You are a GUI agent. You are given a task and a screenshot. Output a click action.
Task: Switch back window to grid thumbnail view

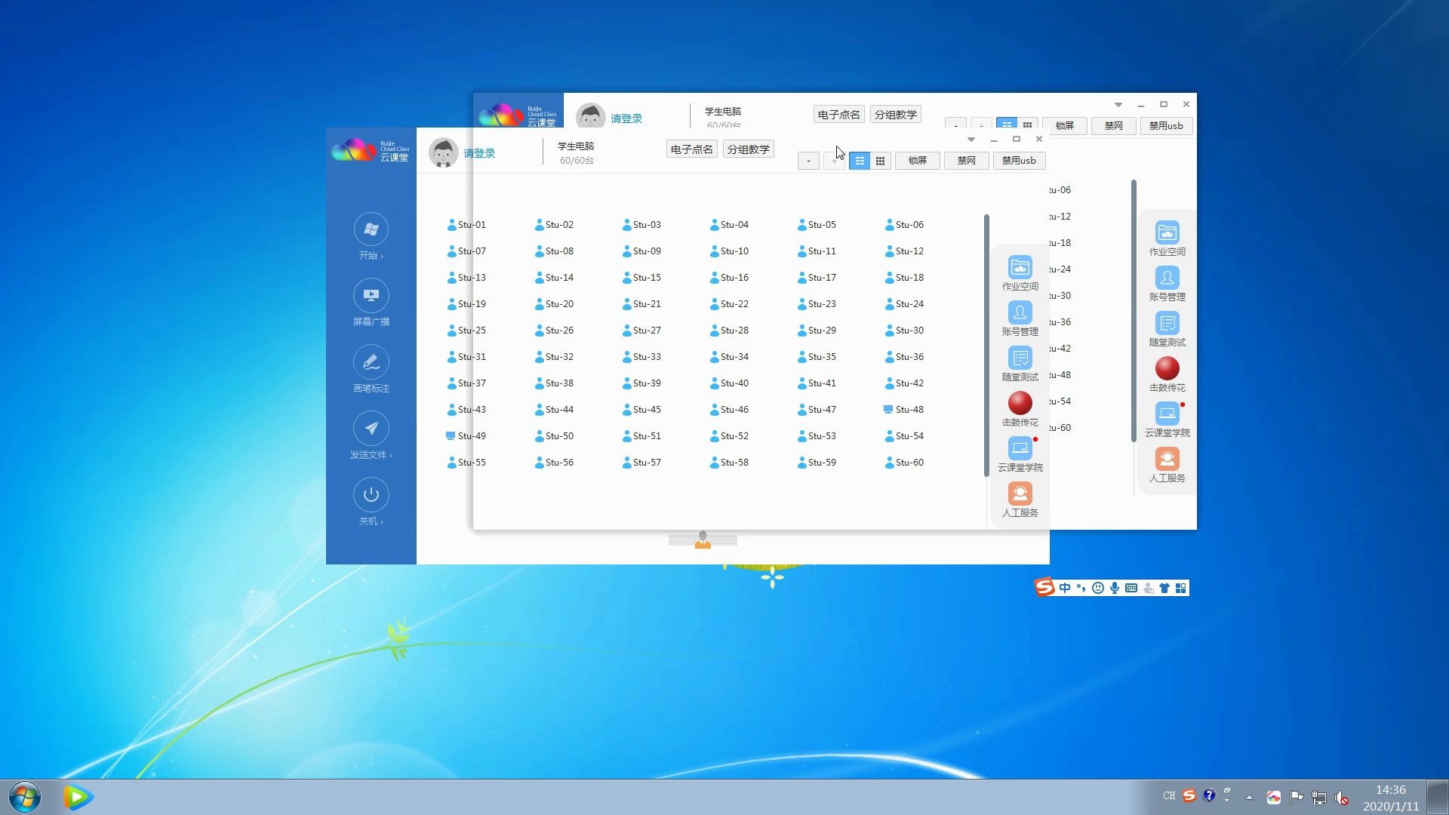pos(1027,125)
